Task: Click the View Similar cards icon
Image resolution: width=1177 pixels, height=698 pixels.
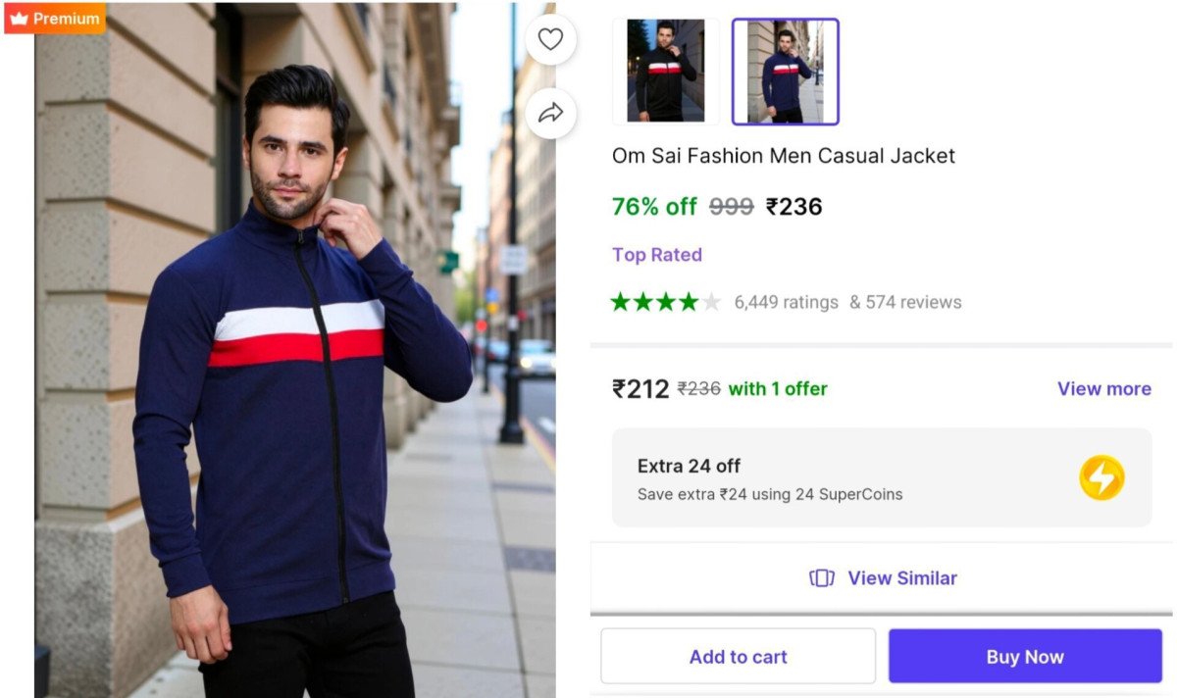Action: (x=821, y=578)
